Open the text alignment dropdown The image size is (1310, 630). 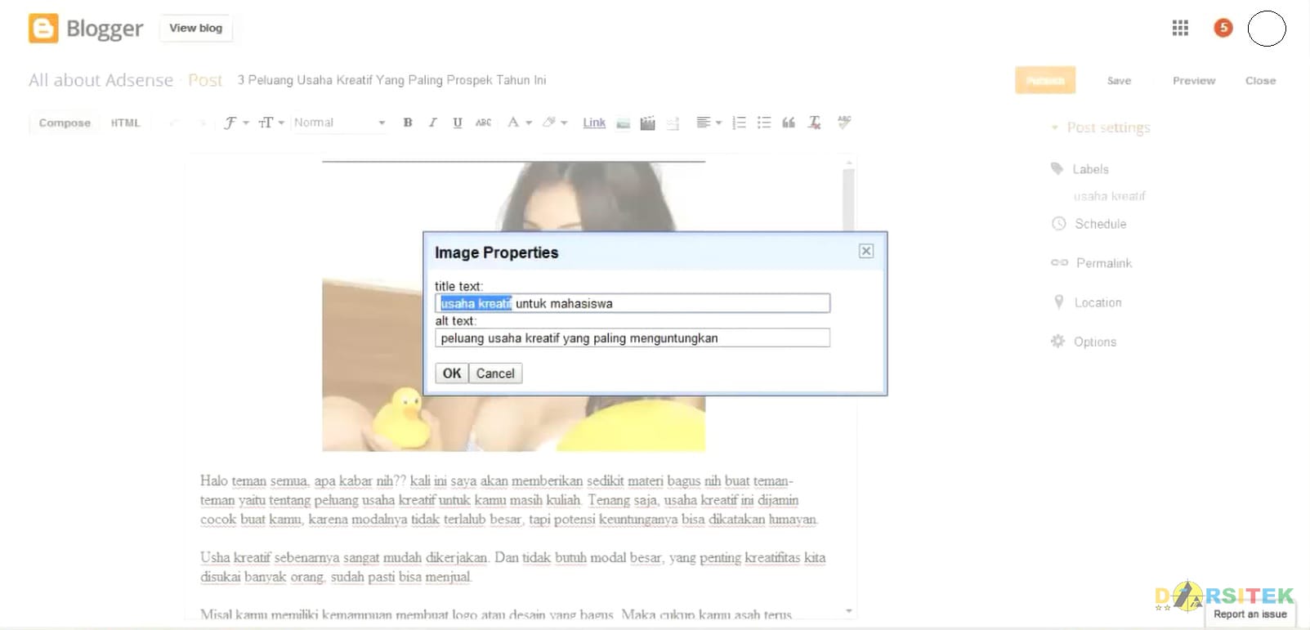(x=709, y=123)
